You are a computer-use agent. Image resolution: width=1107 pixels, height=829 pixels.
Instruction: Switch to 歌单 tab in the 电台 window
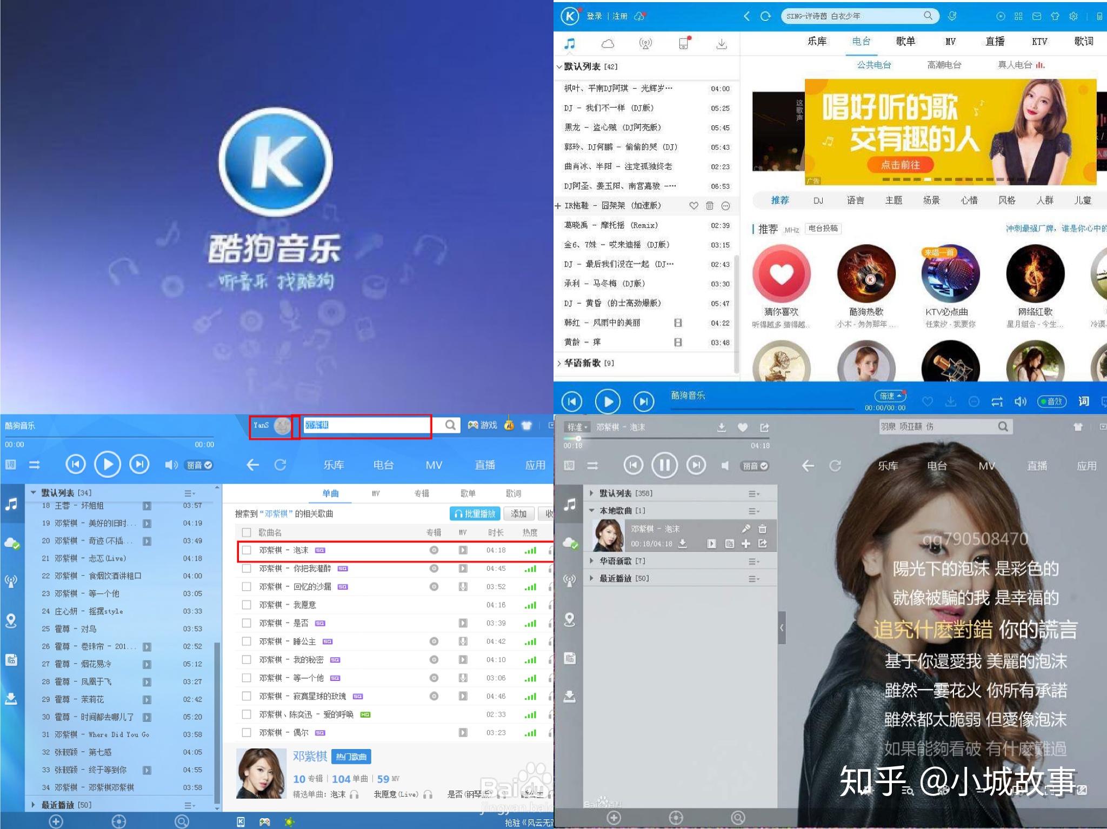click(x=905, y=42)
